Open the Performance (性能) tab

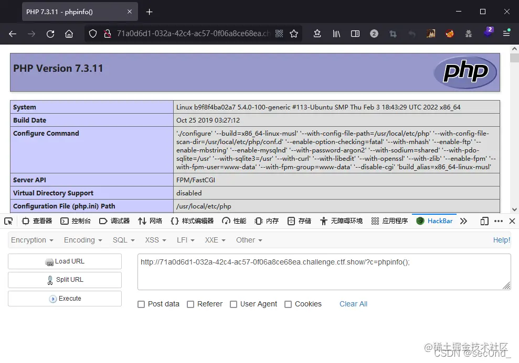[x=234, y=221]
